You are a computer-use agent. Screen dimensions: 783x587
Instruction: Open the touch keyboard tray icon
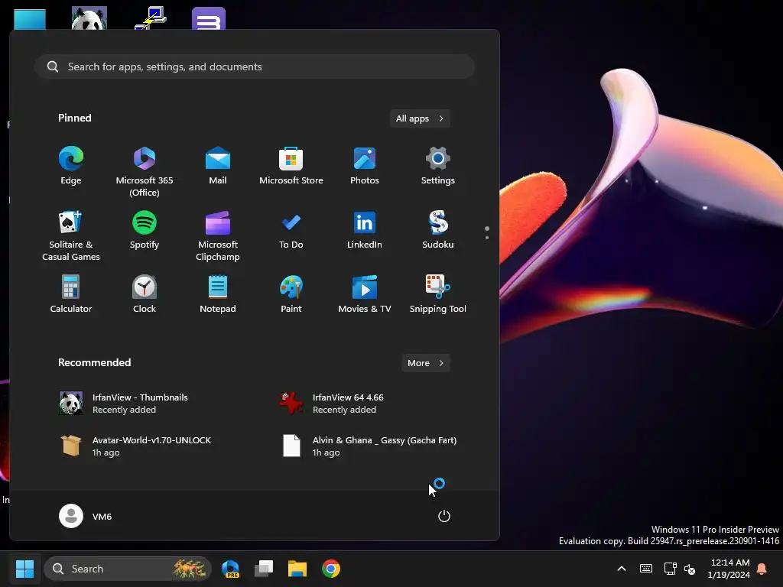[645, 569]
